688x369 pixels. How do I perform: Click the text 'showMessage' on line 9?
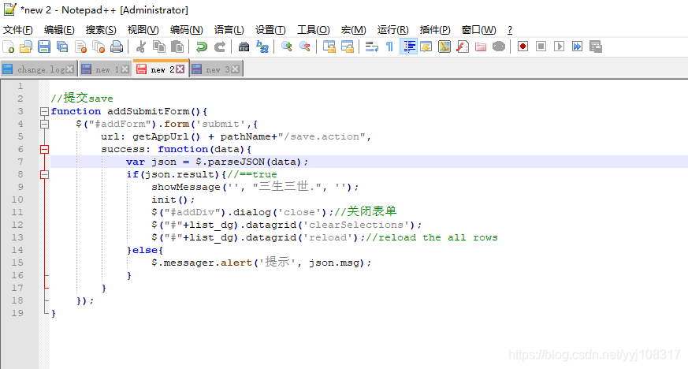click(x=186, y=187)
